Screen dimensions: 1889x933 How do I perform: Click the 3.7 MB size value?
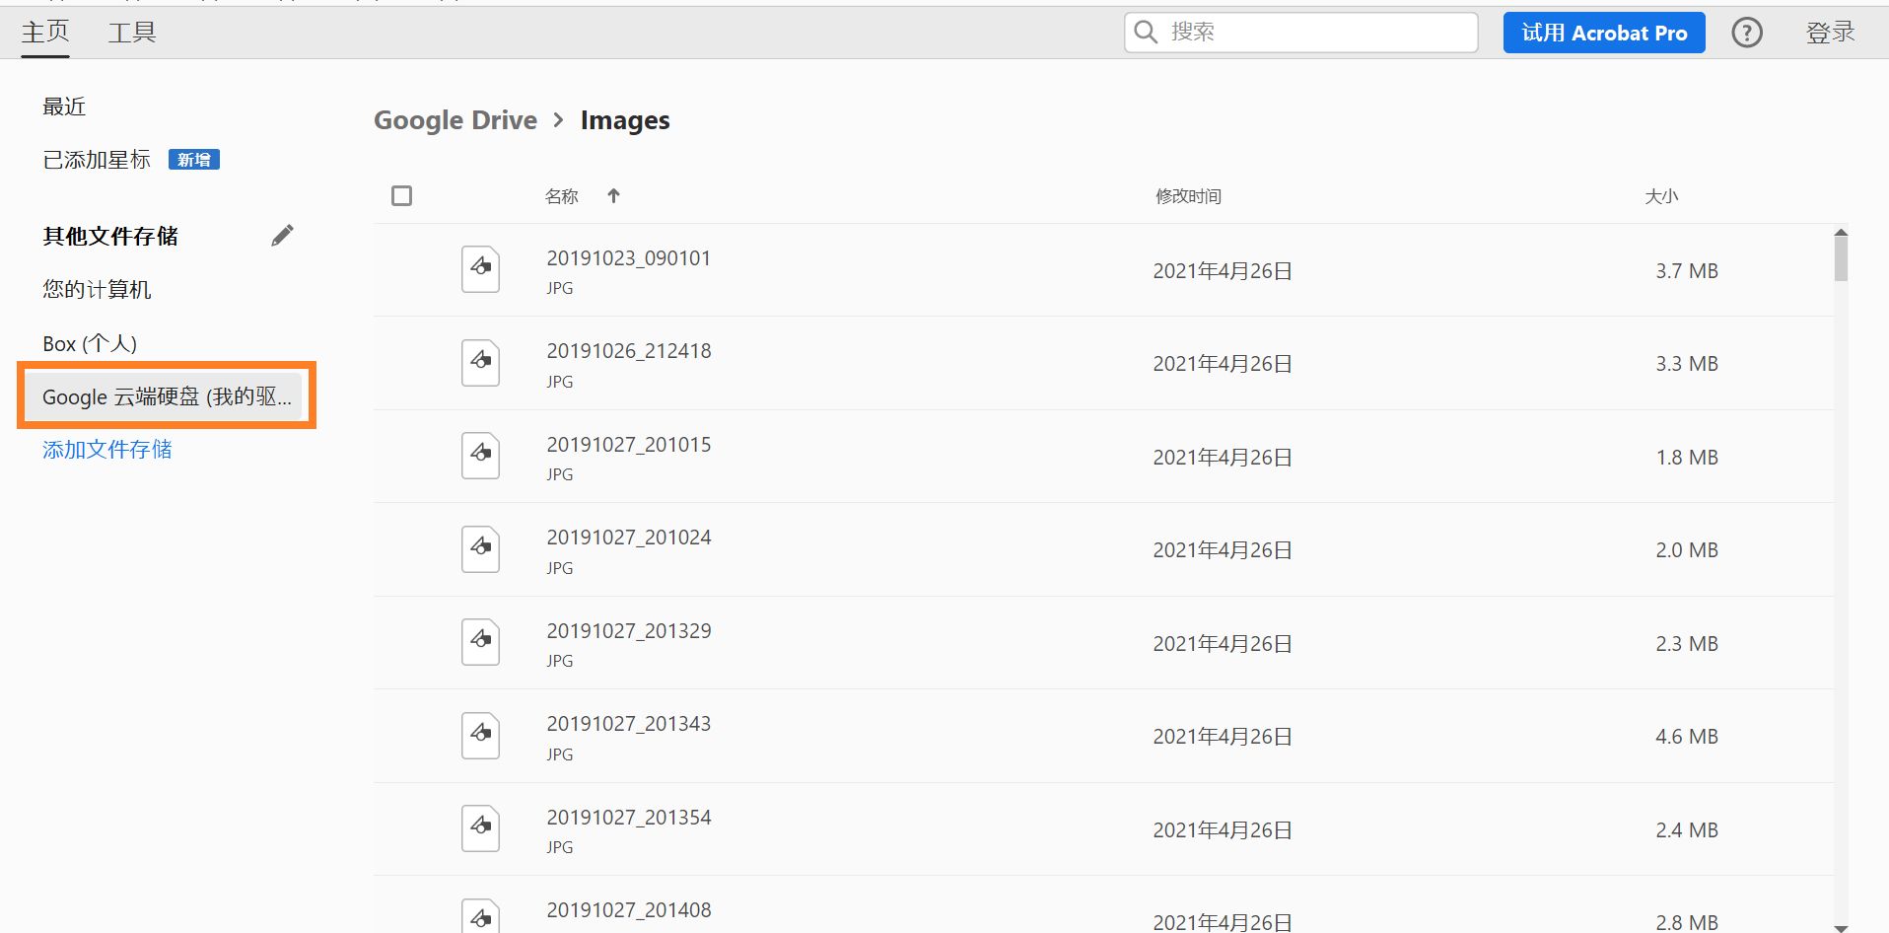(1687, 271)
